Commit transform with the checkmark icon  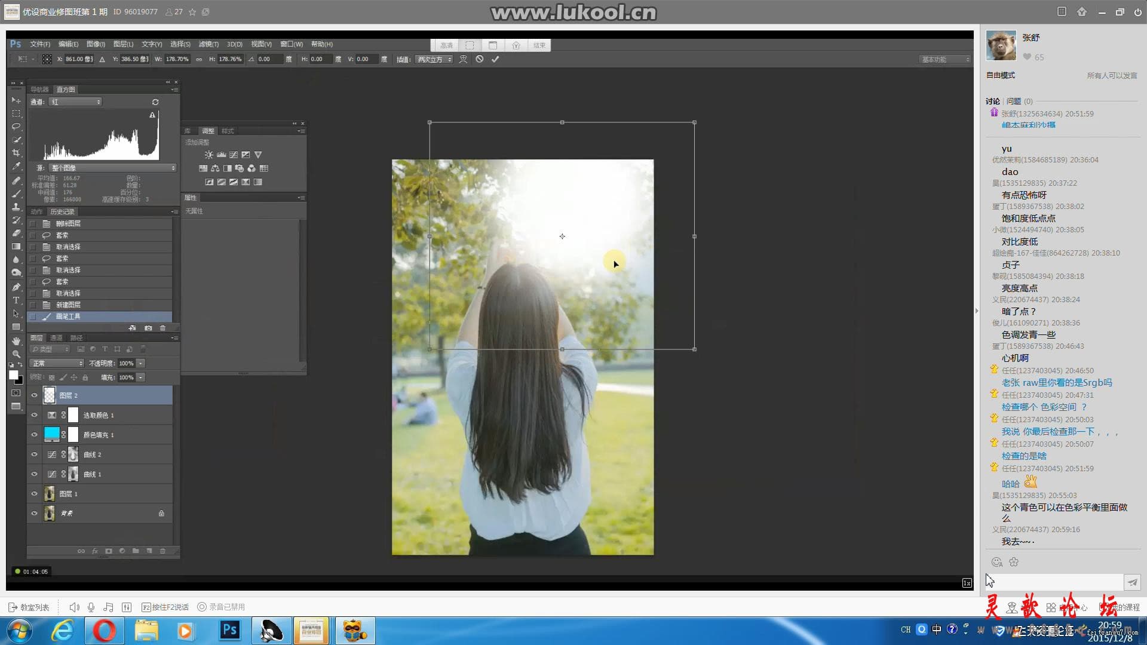[x=495, y=59]
